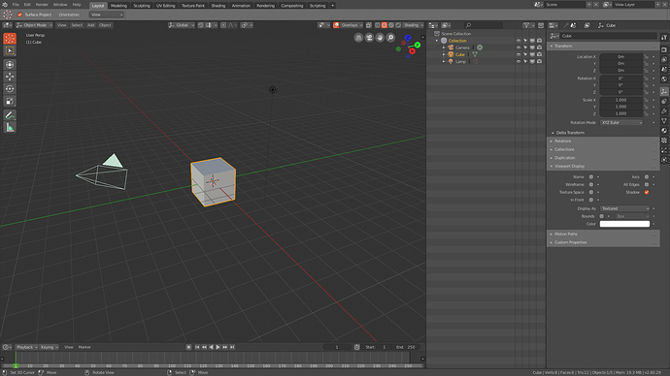Screen dimensions: 670x376
Task: Open the World properties tab
Action: (x=664, y=79)
